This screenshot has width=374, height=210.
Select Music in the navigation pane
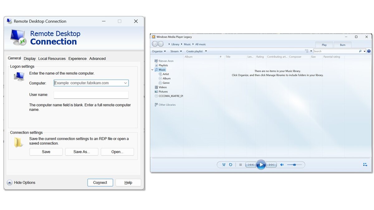click(x=160, y=70)
